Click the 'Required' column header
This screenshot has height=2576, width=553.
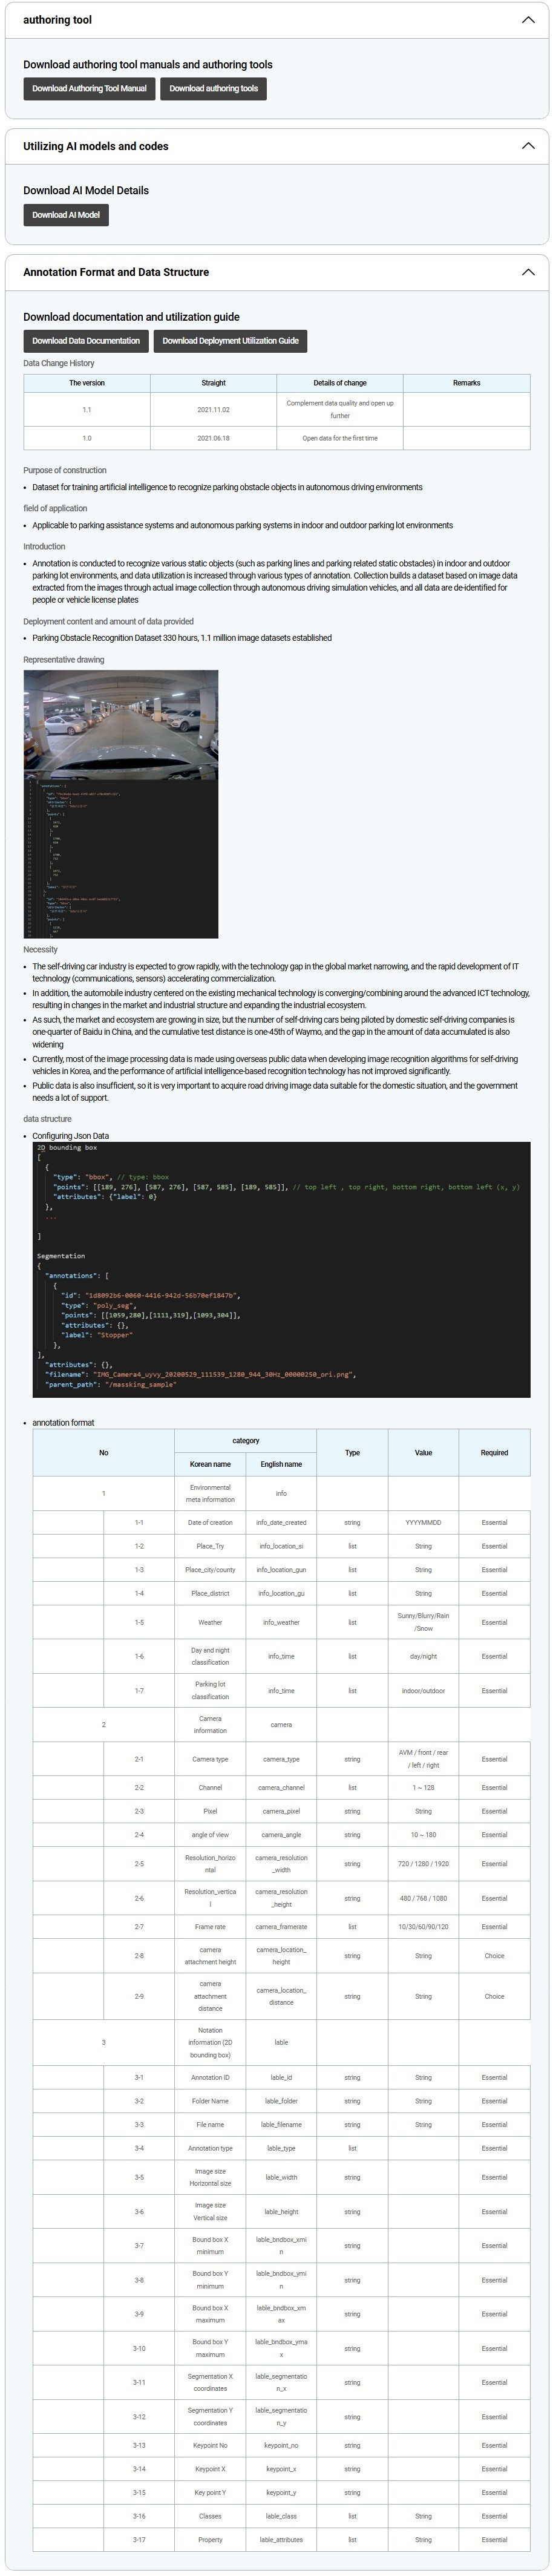[494, 1452]
